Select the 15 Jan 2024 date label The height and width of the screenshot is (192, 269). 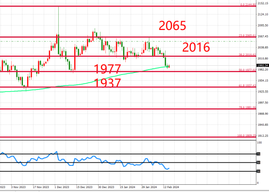click(x=127, y=187)
